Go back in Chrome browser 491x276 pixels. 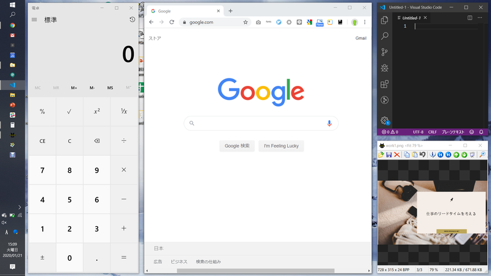pos(151,22)
